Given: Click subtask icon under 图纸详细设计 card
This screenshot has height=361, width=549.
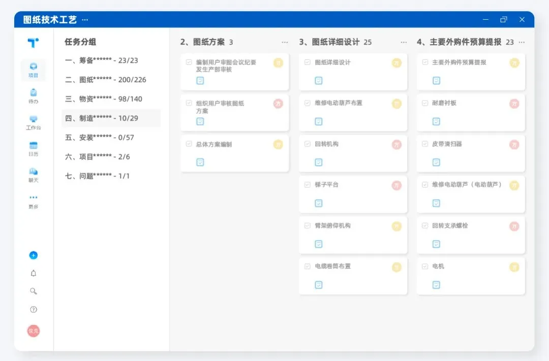Looking at the screenshot, I should (x=318, y=81).
